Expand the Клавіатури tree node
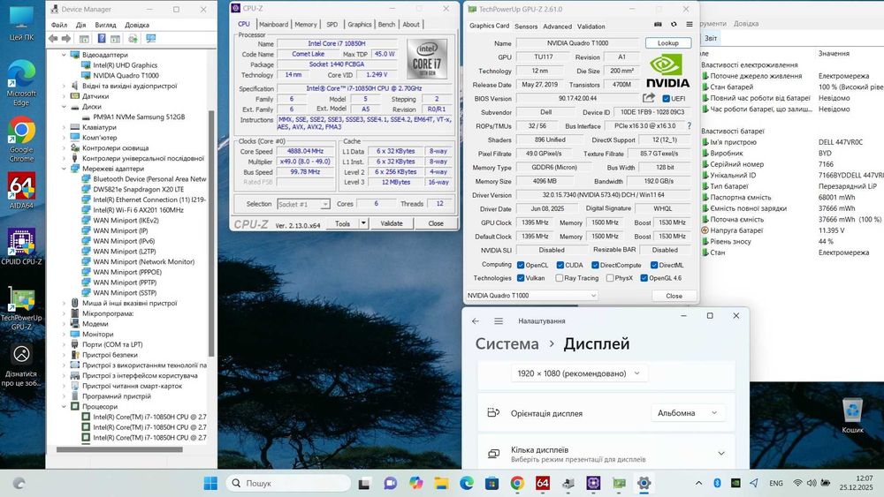The height and width of the screenshot is (497, 884). pos(64,127)
